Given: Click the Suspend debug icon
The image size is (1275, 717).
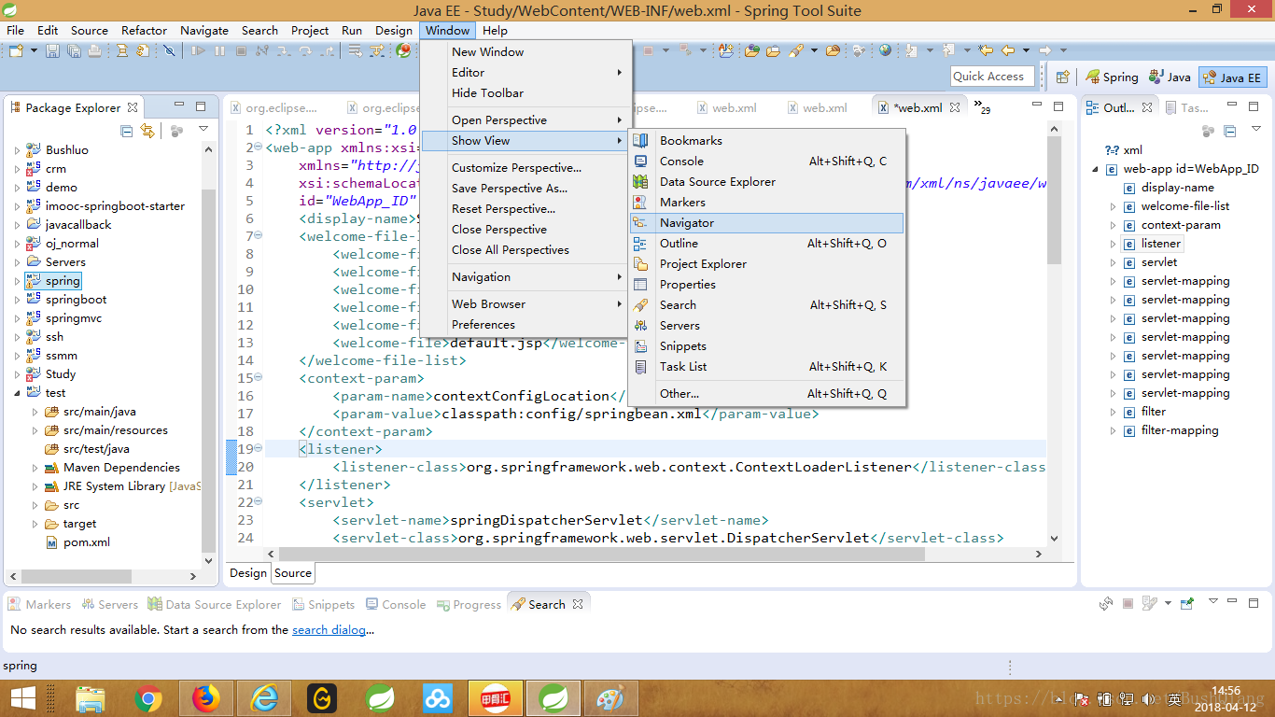Looking at the screenshot, I should point(219,50).
